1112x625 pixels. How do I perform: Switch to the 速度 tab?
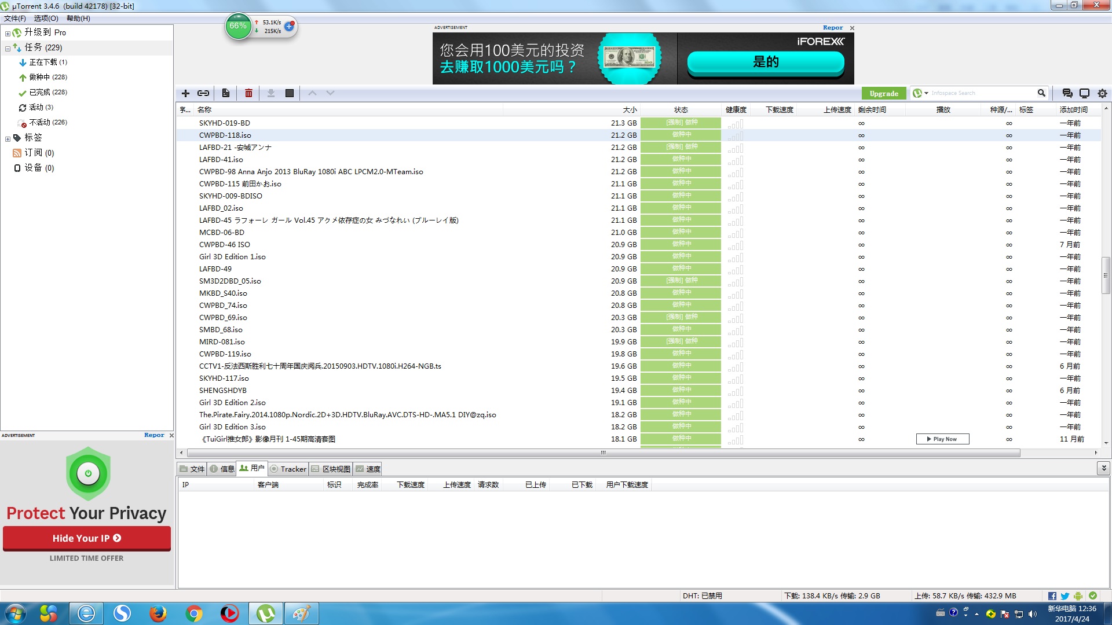(368, 469)
